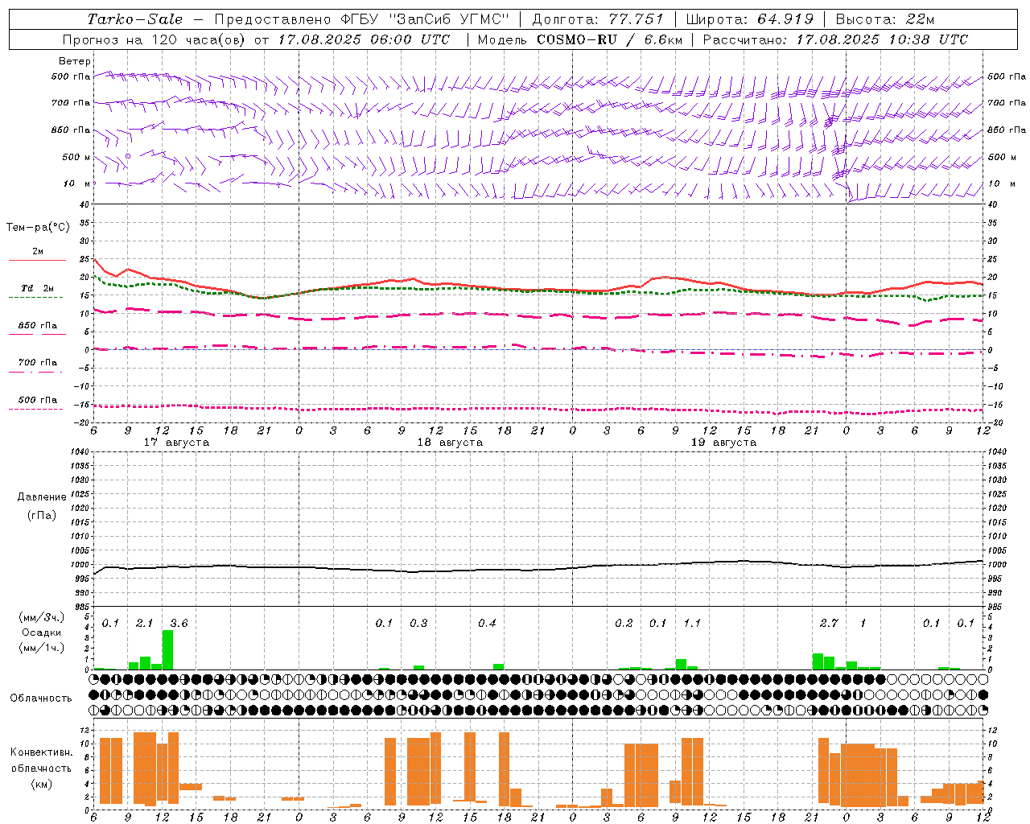
Task: Click the '(мм/1ч.)' precipitation unit label
Action: [42, 648]
